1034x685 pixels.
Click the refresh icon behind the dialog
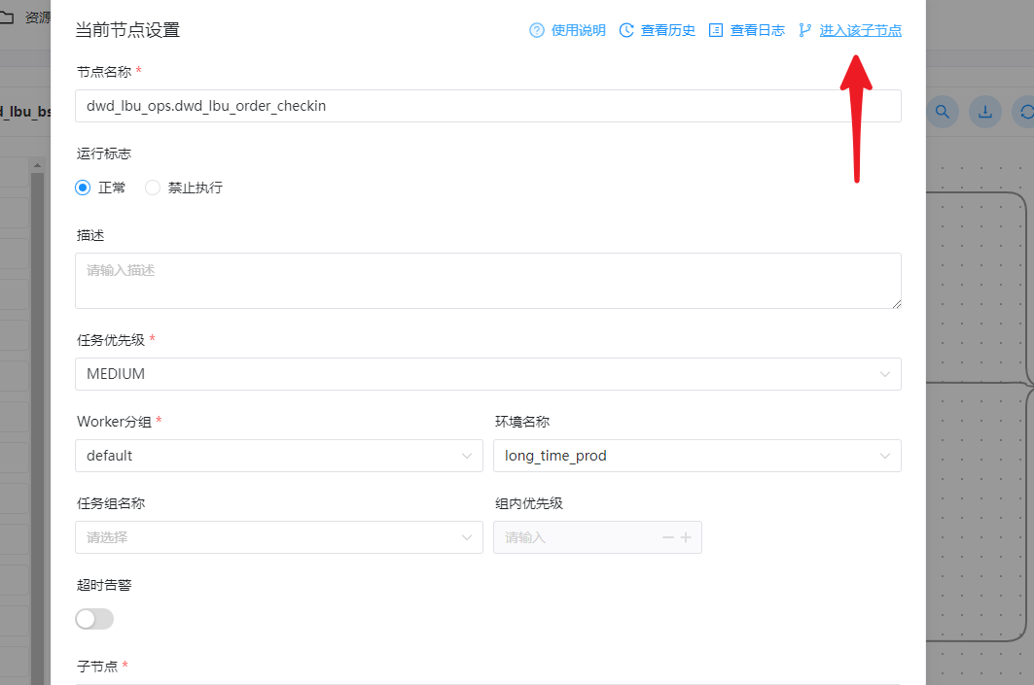[x=1026, y=112]
